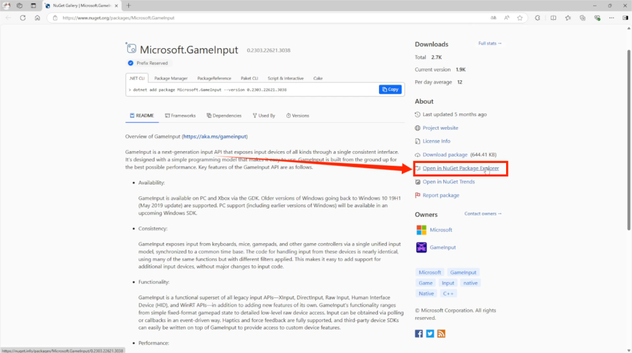This screenshot has height=353, width=632.
Task: Open the RSS feed icon
Action: (441, 333)
